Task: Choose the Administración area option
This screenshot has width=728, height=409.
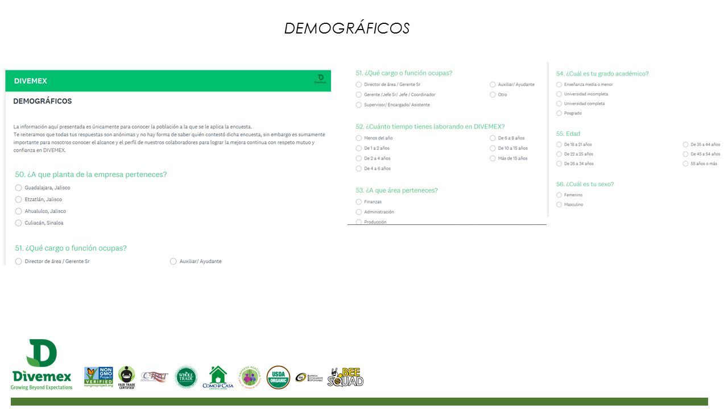Action: (359, 212)
